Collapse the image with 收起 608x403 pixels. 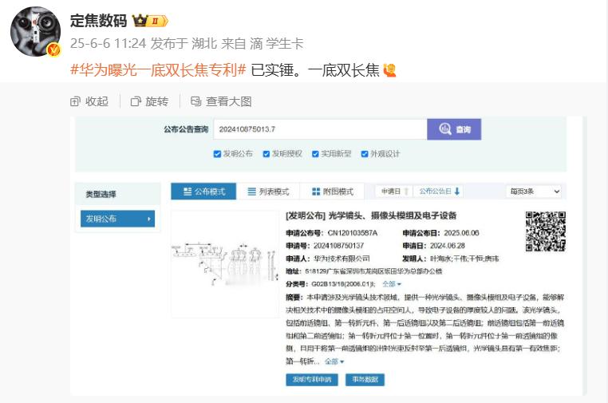click(x=89, y=101)
